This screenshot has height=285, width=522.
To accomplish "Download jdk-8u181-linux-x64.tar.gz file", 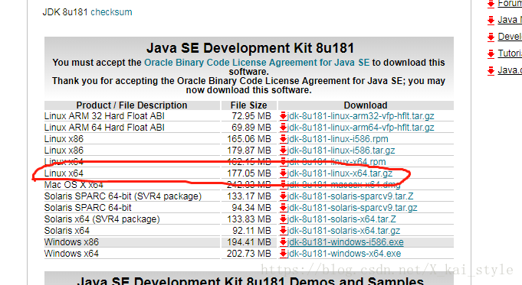I will tap(340, 173).
